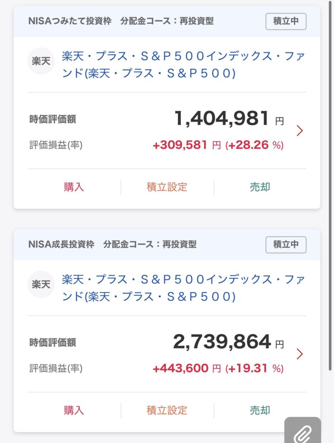
Task: Click 積立中 badge on NISA成長投資枠 card
Action: click(x=286, y=244)
